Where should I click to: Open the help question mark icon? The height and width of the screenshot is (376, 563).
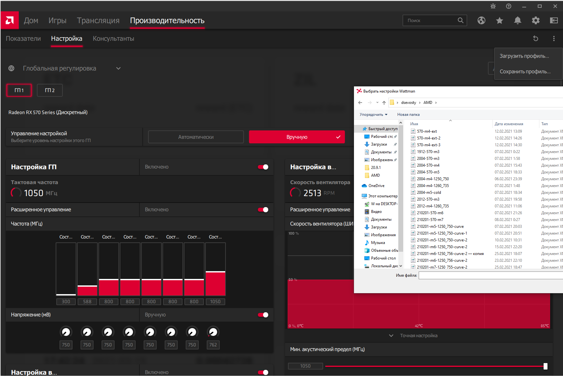[x=509, y=6]
